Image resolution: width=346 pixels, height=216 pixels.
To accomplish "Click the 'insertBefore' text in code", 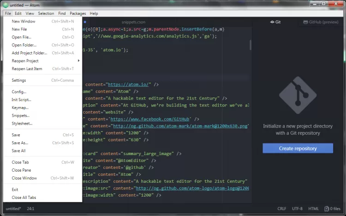I will coord(197,30).
